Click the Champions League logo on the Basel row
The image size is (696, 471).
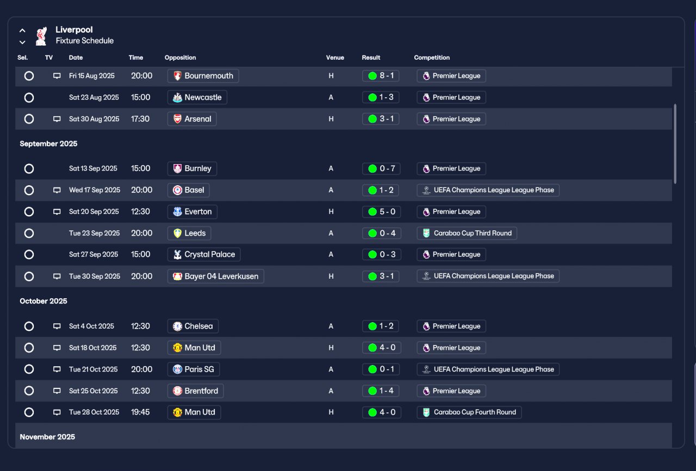(426, 190)
